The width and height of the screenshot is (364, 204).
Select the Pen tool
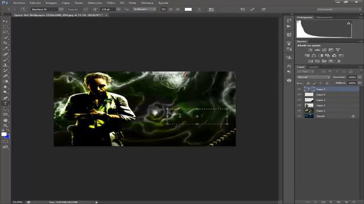[x=5, y=98]
